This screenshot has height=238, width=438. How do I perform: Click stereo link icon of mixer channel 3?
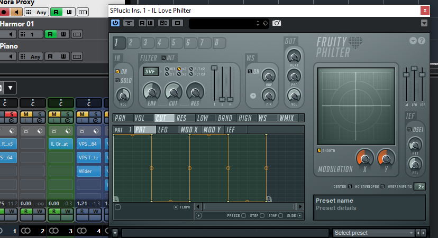(53, 231)
